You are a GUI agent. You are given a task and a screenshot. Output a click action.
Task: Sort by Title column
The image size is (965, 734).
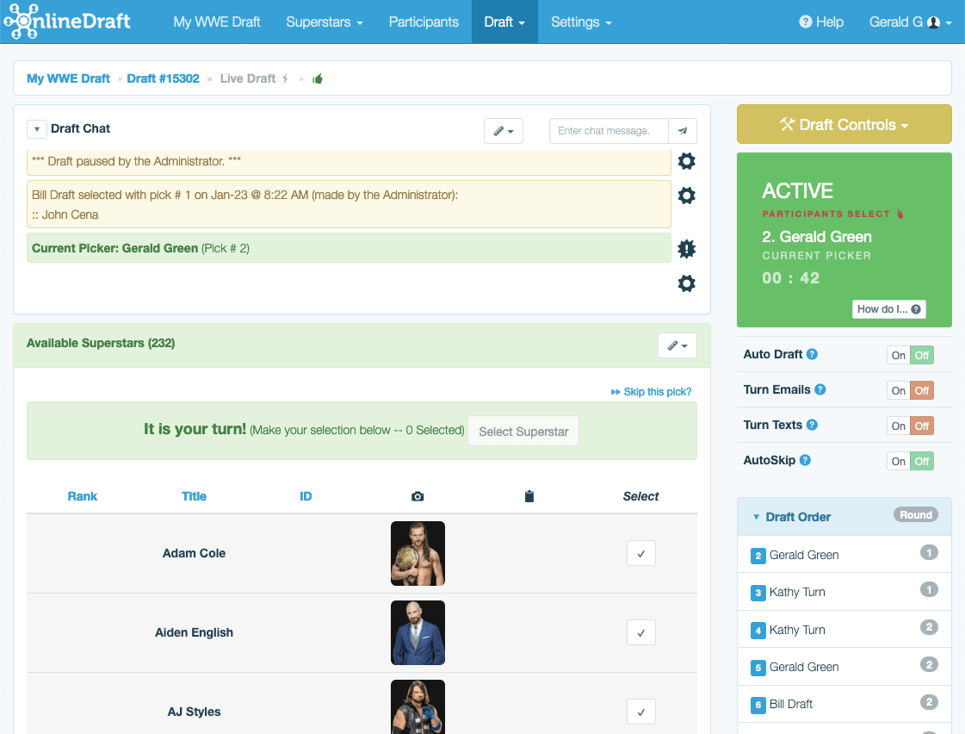coord(194,496)
